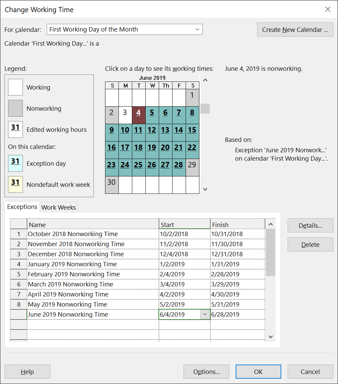This screenshot has height=384, width=338.
Task: Select June 4 on the calendar
Action: click(x=139, y=115)
